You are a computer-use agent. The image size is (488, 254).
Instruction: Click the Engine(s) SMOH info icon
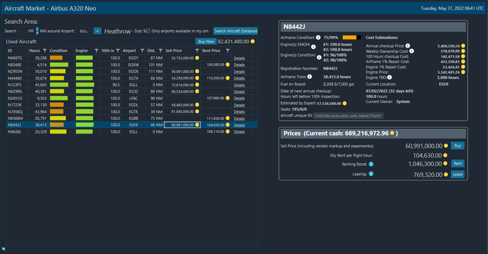[313, 47]
